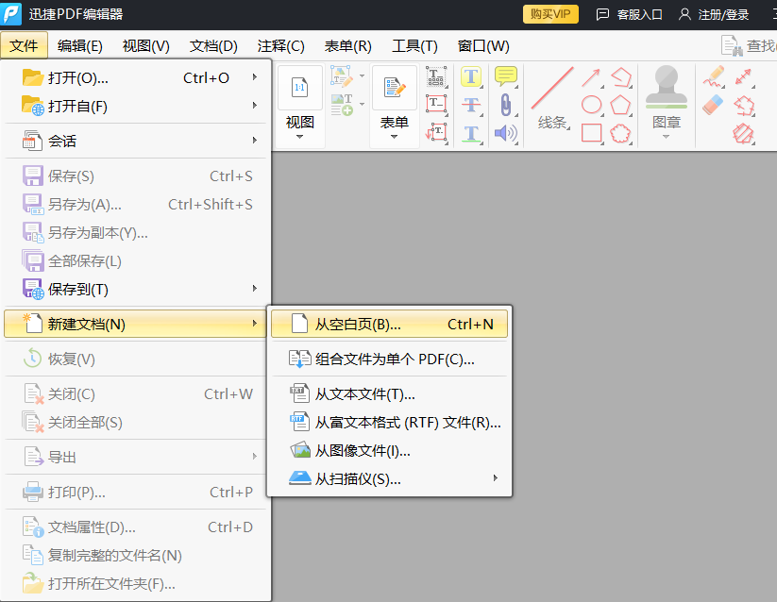This screenshot has height=602, width=777.
Task: Select the underline text tool
Action: pos(471,133)
